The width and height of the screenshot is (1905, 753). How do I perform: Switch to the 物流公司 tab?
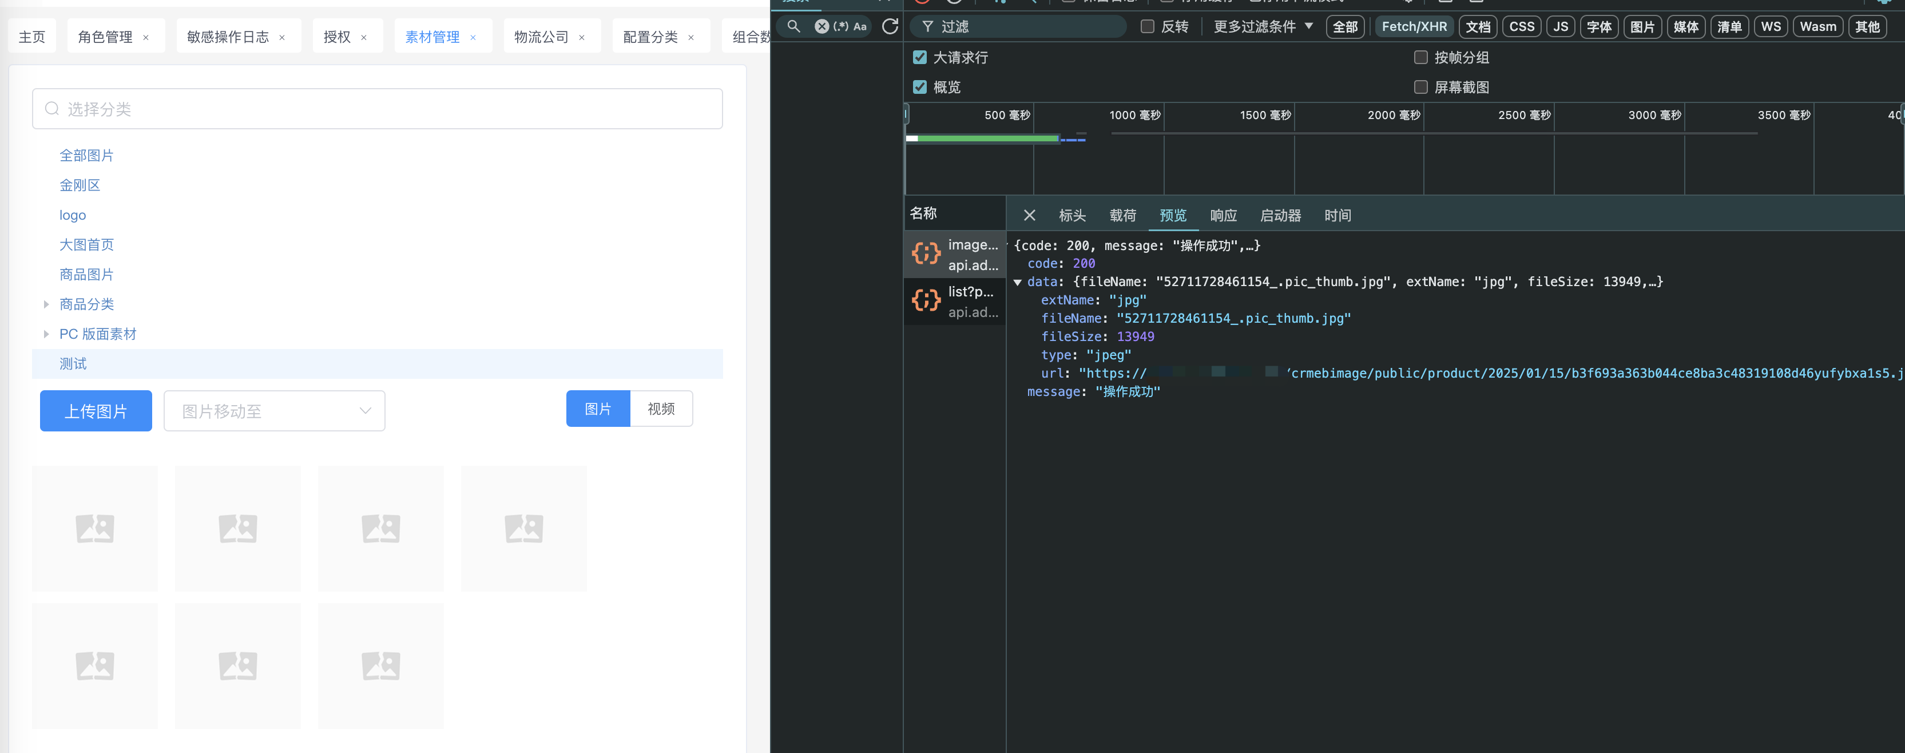pyautogui.click(x=541, y=36)
